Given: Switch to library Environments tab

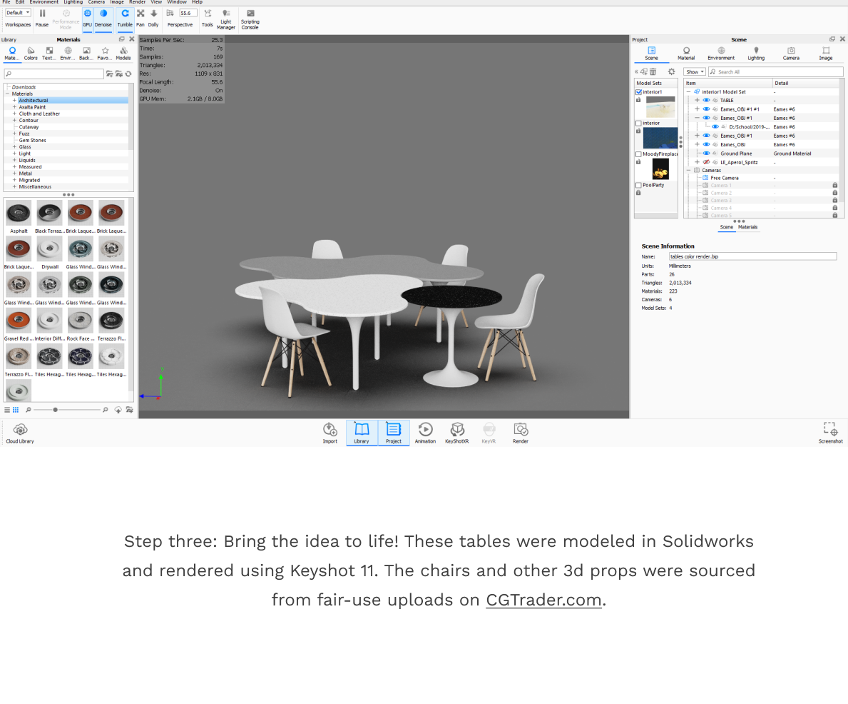Looking at the screenshot, I should pyautogui.click(x=68, y=54).
